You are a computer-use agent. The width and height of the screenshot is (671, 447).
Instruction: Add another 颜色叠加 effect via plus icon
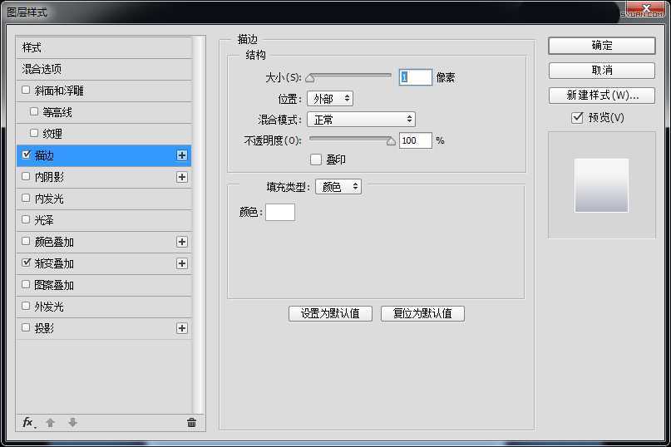[x=182, y=242]
